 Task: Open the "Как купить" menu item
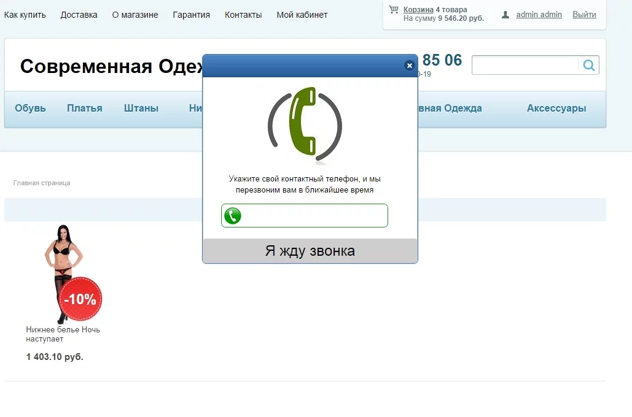tap(25, 15)
